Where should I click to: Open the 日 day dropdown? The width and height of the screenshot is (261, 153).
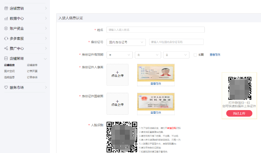[176, 55]
